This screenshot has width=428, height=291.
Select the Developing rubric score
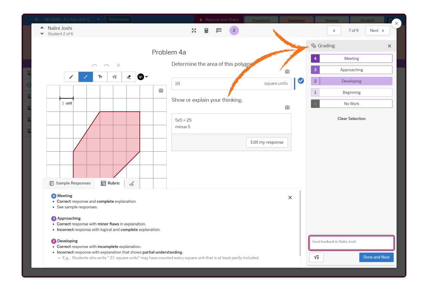(x=351, y=81)
